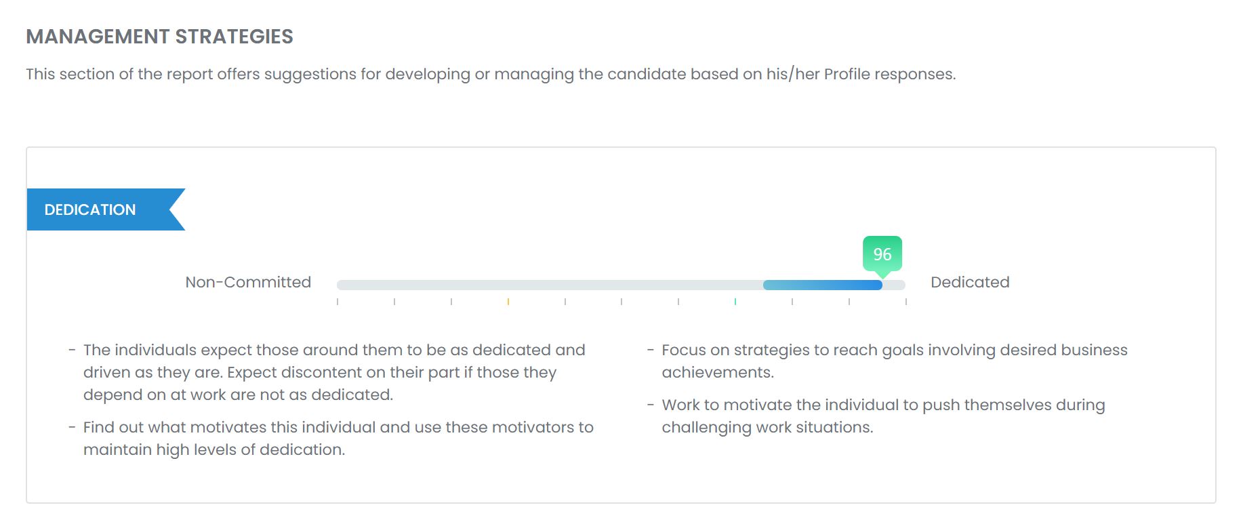Screen dimensions: 1243x522
Task: Click the MANAGEMENT STRATEGIES heading
Action: pos(159,37)
